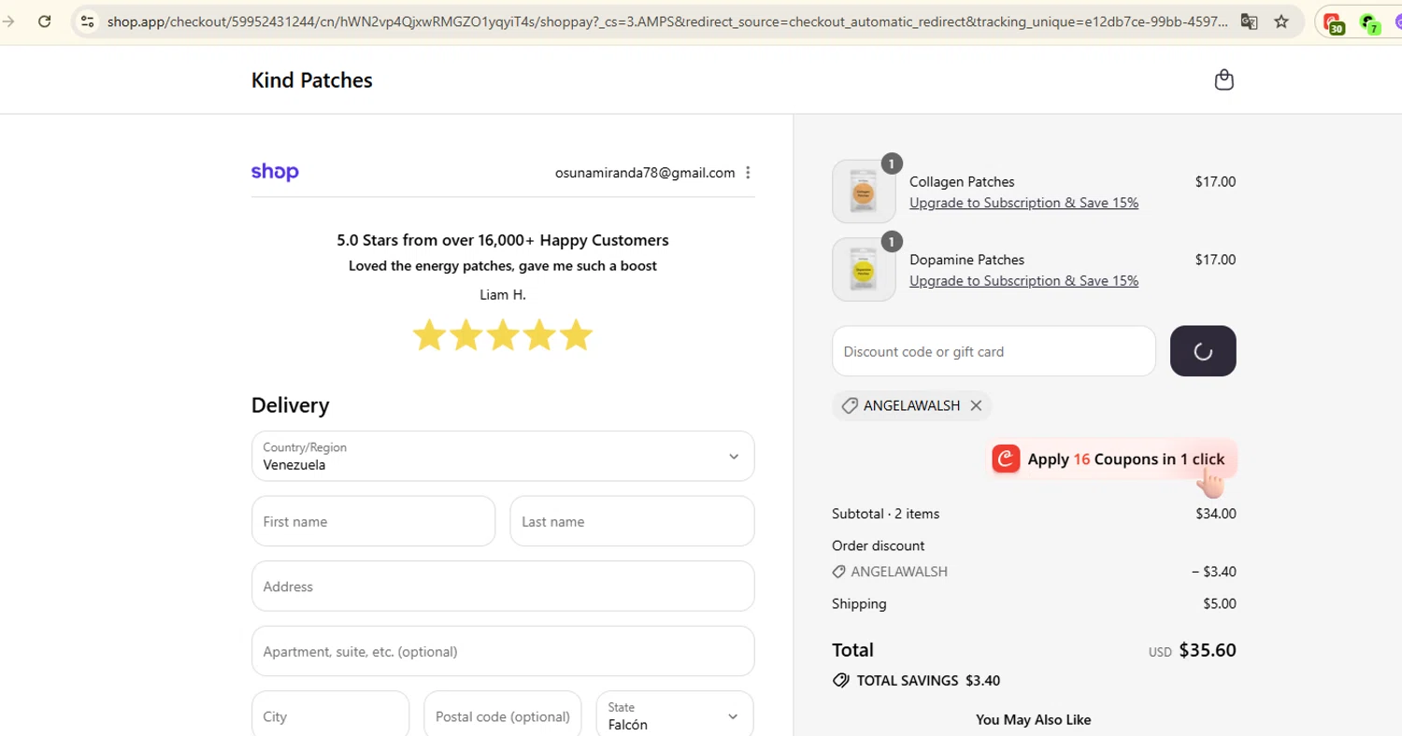Click the Apartment, suite, etc. field
This screenshot has width=1402, height=736.
pos(503,651)
